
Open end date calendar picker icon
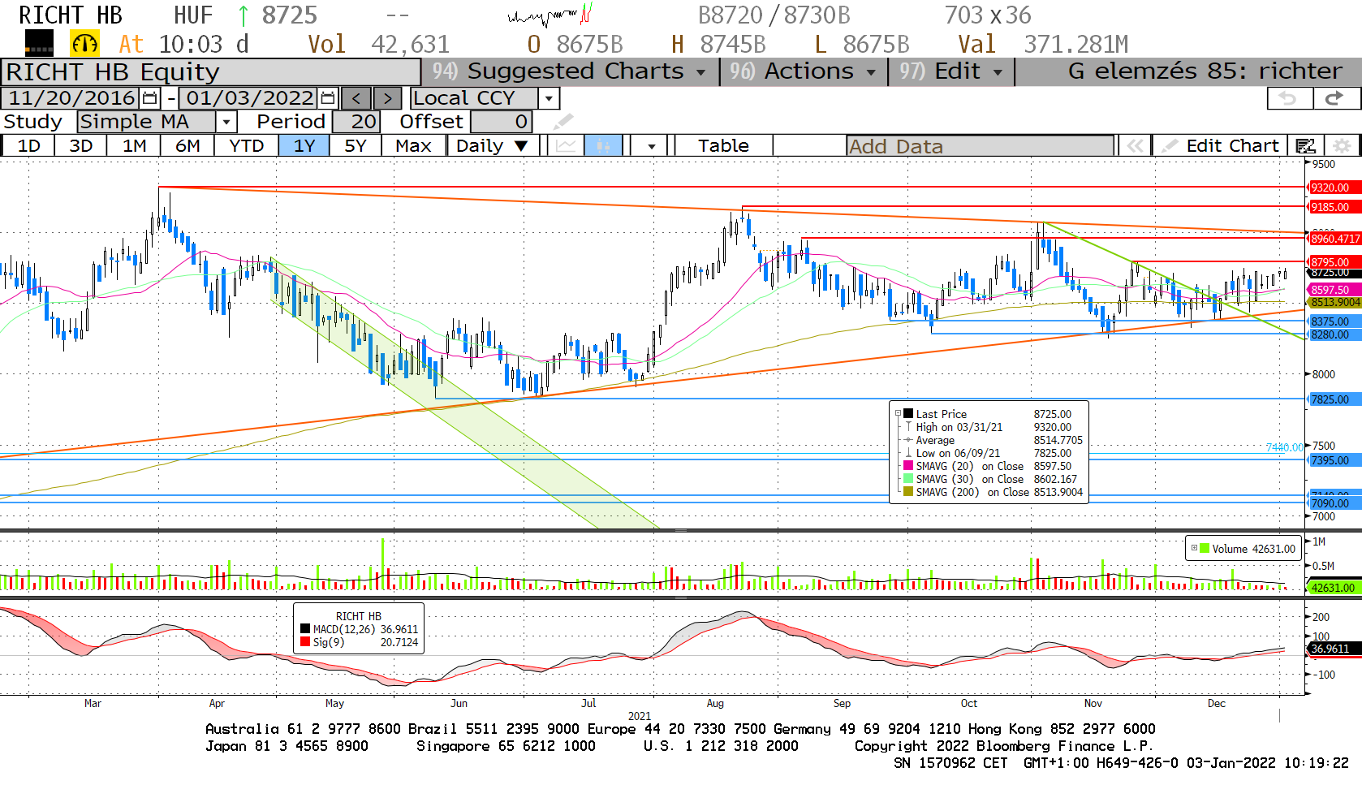[x=327, y=98]
